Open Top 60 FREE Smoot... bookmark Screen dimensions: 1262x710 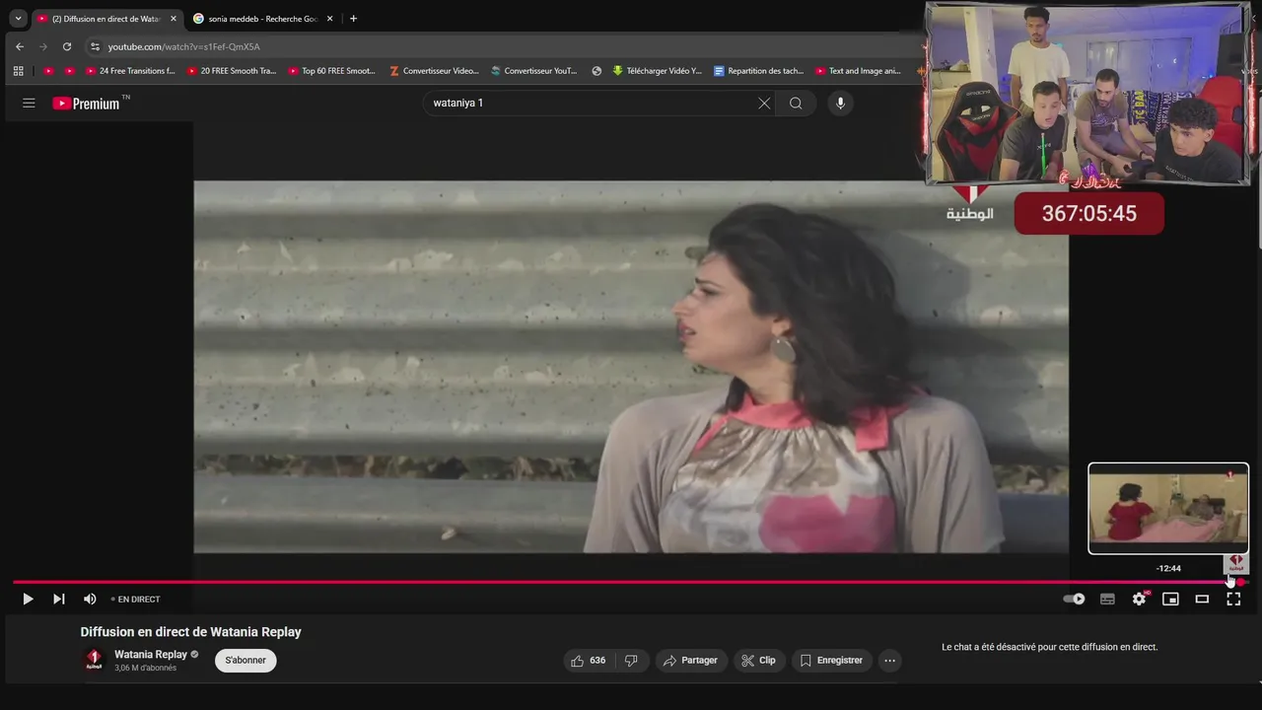pyautogui.click(x=332, y=71)
